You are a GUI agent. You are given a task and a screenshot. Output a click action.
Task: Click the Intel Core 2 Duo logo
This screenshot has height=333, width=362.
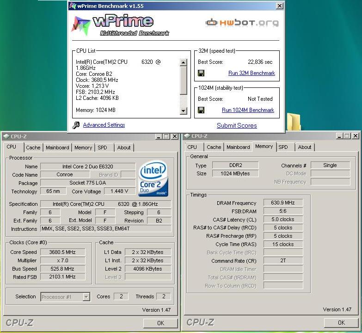click(x=153, y=178)
